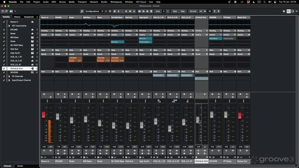
Task: Click the macOS Spotlight search icon
Action: pyautogui.click(x=264, y=2)
